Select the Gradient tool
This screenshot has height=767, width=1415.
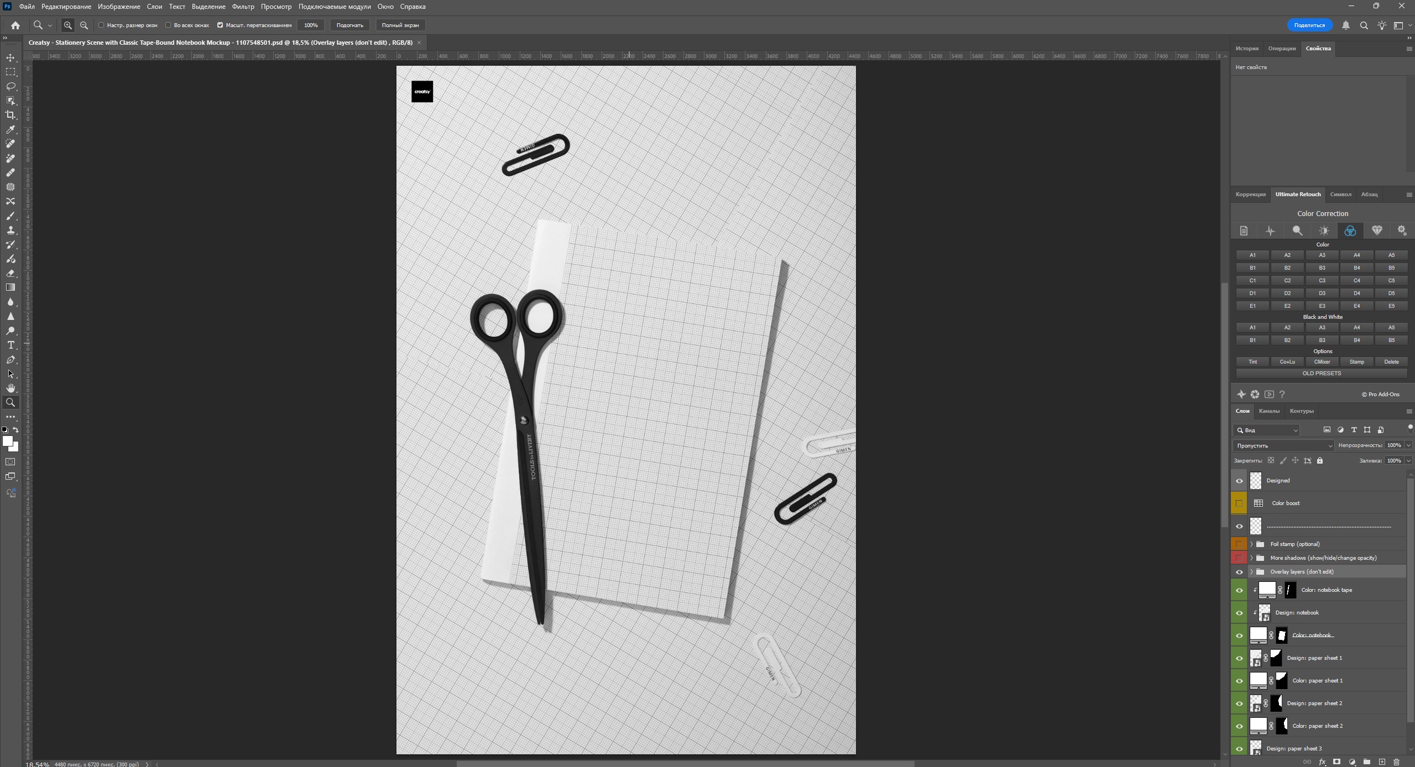point(11,287)
